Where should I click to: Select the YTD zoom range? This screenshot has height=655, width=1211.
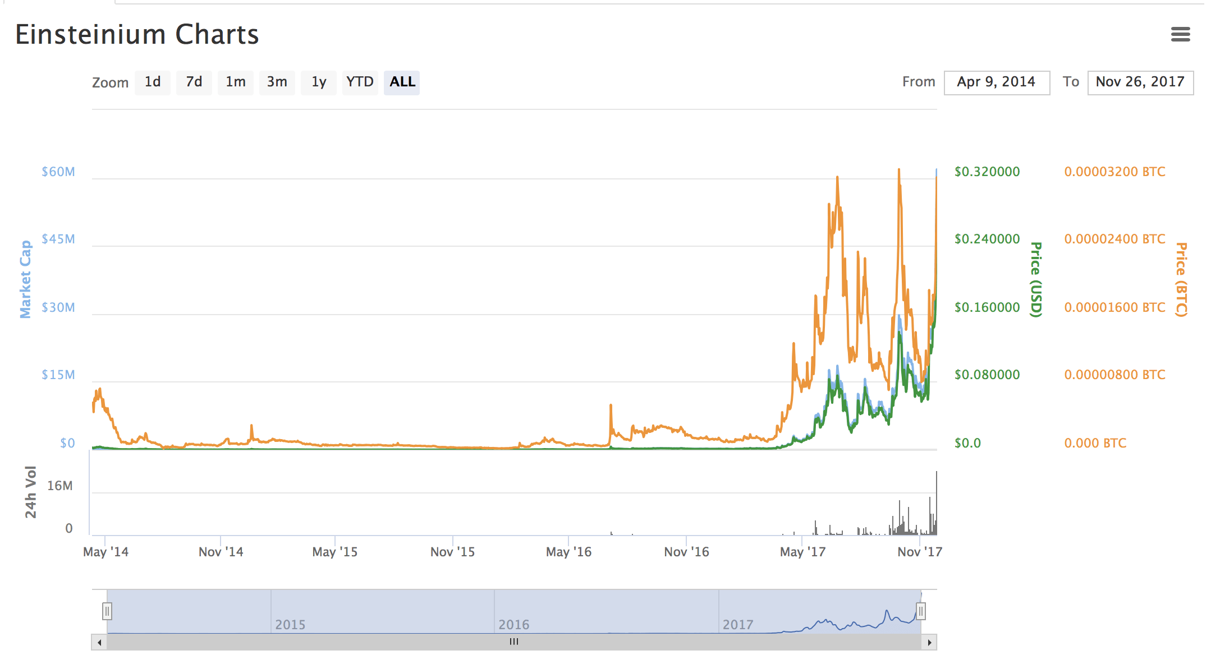click(x=360, y=82)
